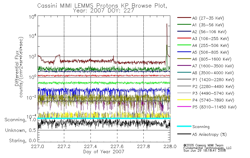Image resolution: width=250 pixels, height=158 pixels.
Task: Click the A6 (805-1600 KeV) legend label
Action: (212, 59)
